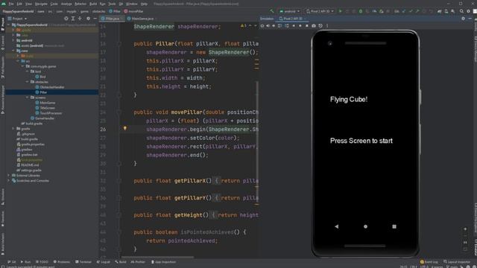Expand Scratches and Consoles node

9,180
